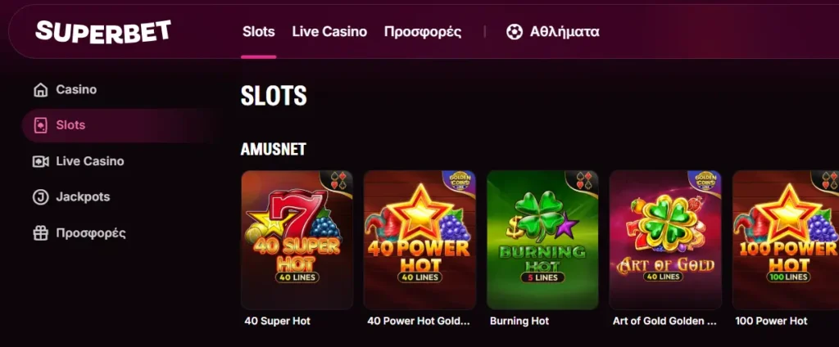
Task: Click the Golden Coins badge on 40 Power Hot
Action: pyautogui.click(x=460, y=183)
